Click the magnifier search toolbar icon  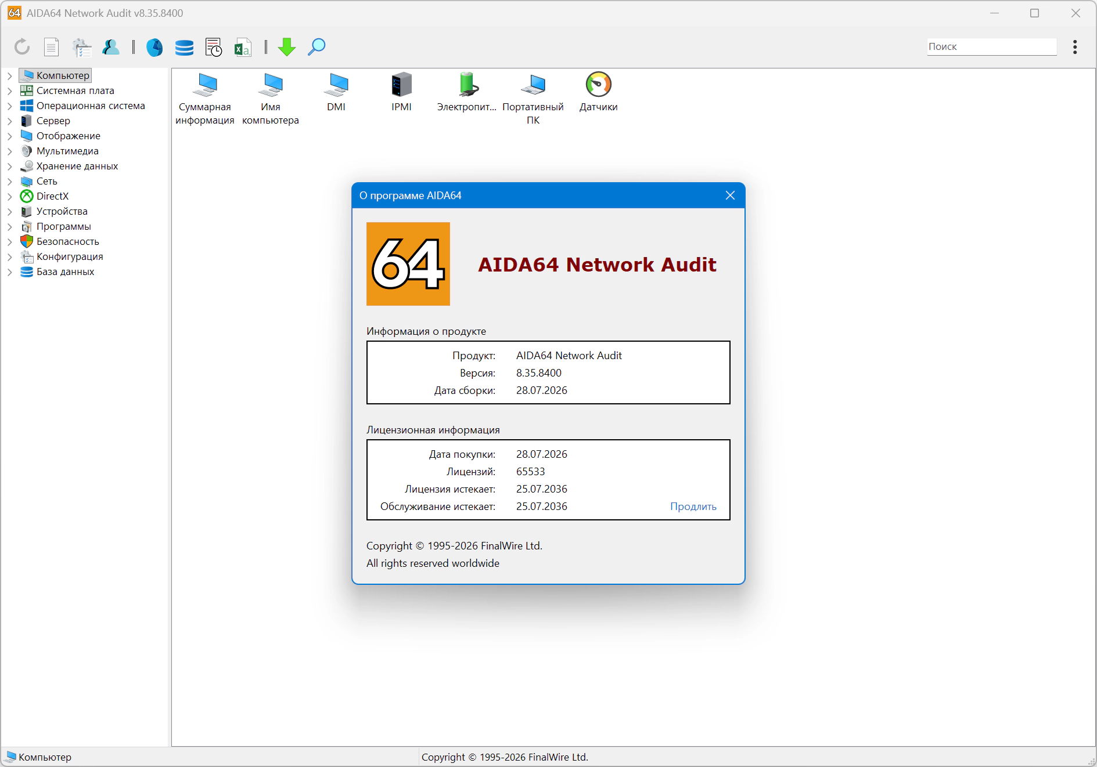pos(316,47)
